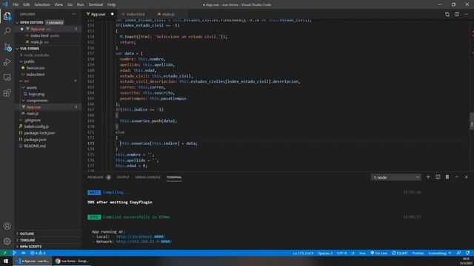Expand the NPM Scripts section
Image resolution: width=474 pixels, height=266 pixels.
click(x=30, y=246)
